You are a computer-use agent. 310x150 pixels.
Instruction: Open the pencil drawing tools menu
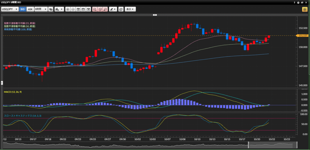(x=113, y=9)
